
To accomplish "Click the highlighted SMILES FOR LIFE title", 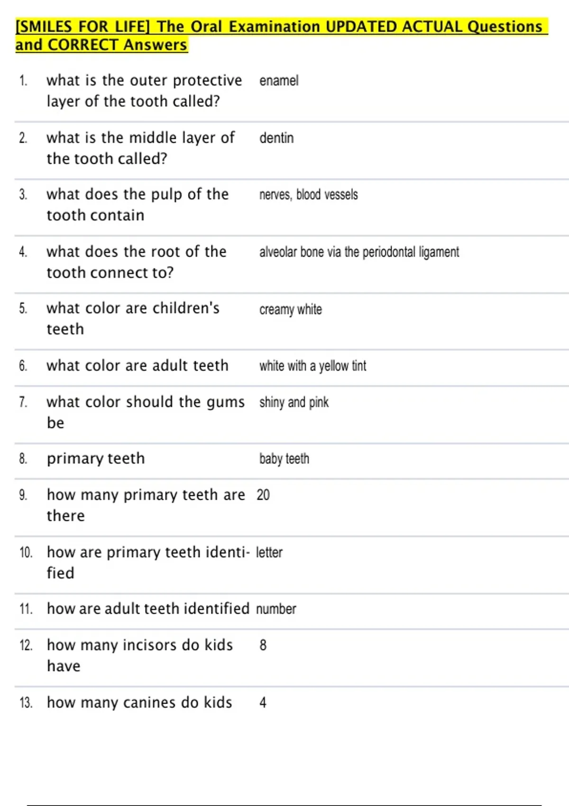I will tap(282, 36).
